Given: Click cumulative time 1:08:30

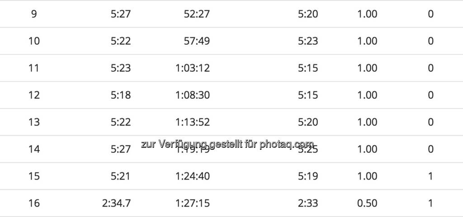Looking at the screenshot, I should tap(193, 95).
